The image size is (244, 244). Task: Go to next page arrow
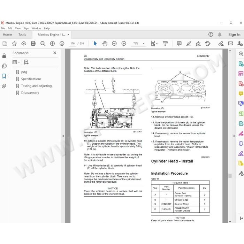[x=62, y=44]
